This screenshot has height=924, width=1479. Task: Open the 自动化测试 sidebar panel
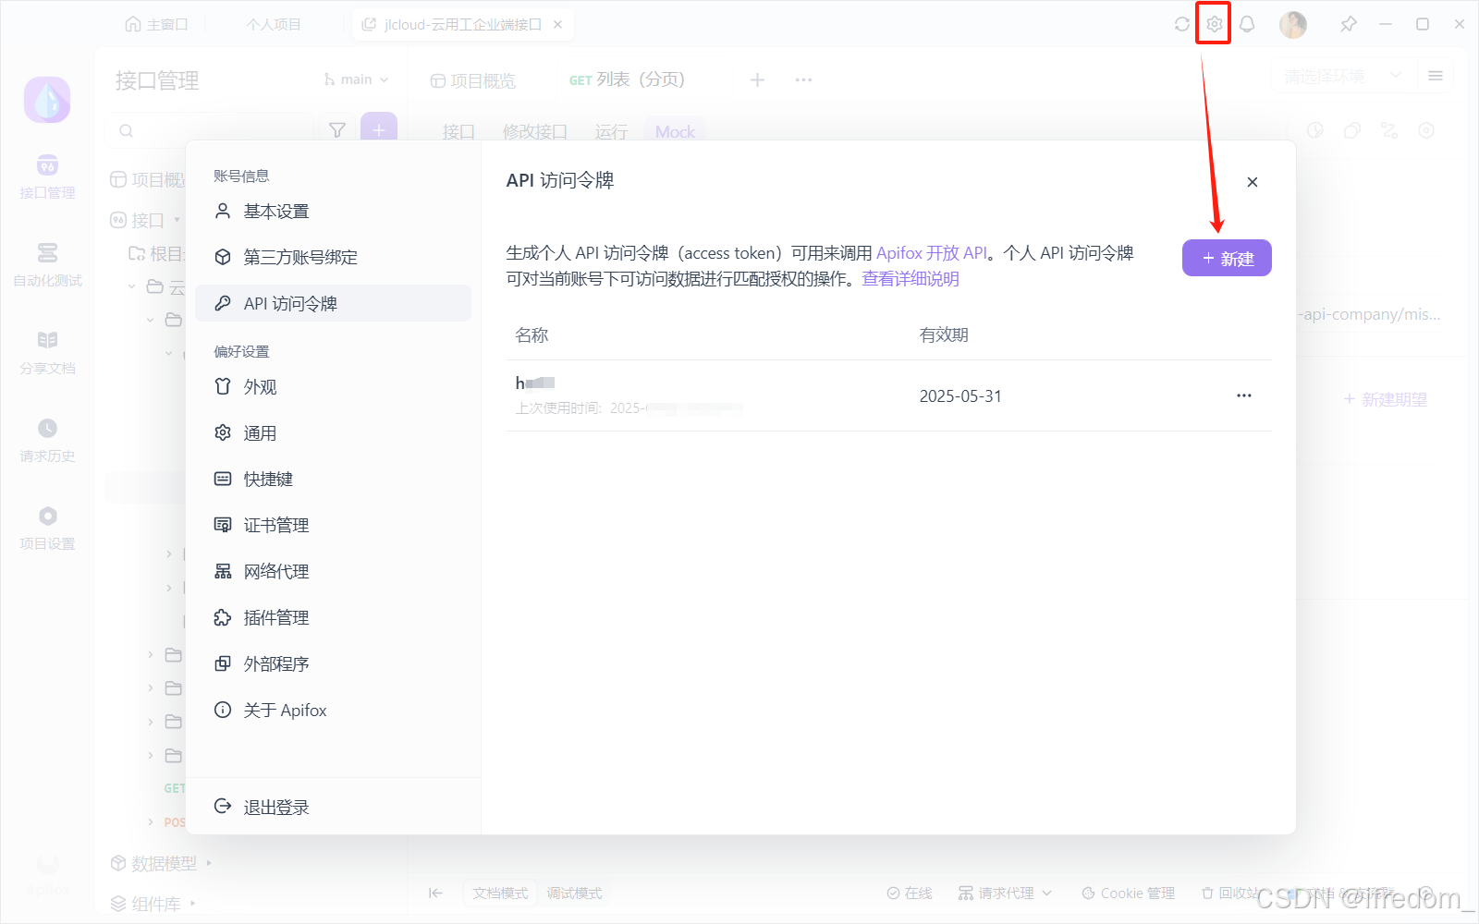click(46, 266)
